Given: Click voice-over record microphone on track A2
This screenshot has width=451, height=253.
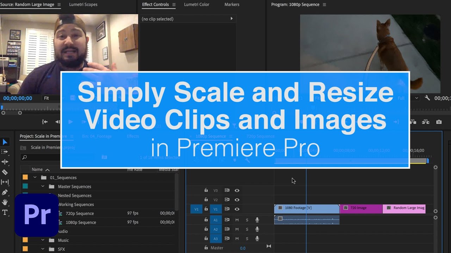Looking at the screenshot, I should point(257,229).
